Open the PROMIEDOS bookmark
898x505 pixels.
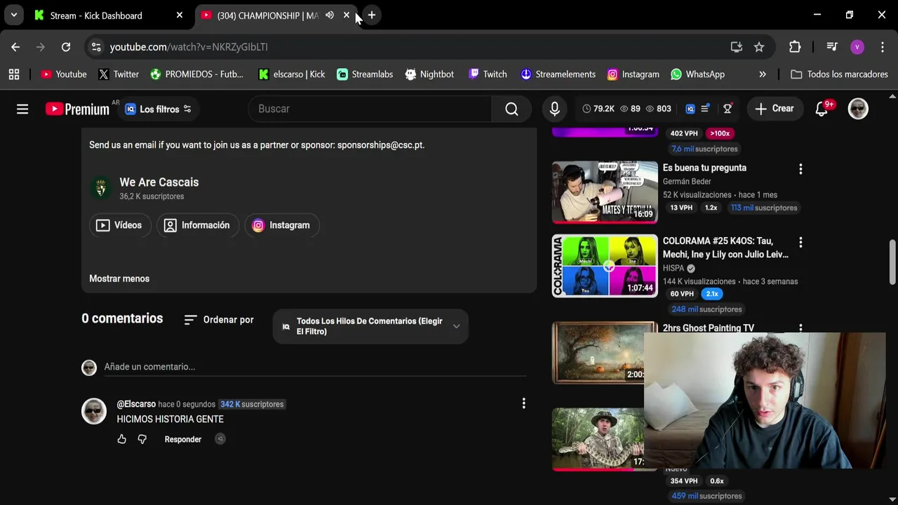pos(197,74)
